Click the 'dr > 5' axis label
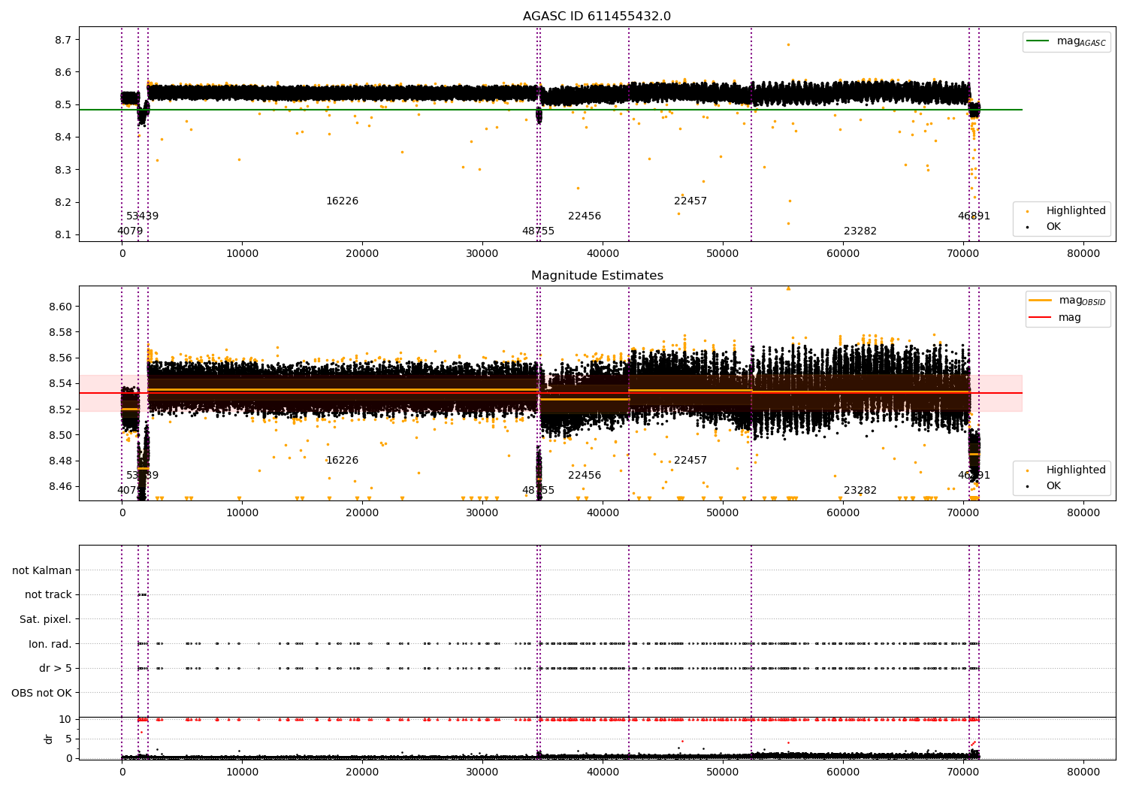This screenshot has width=1127, height=789. pyautogui.click(x=56, y=668)
